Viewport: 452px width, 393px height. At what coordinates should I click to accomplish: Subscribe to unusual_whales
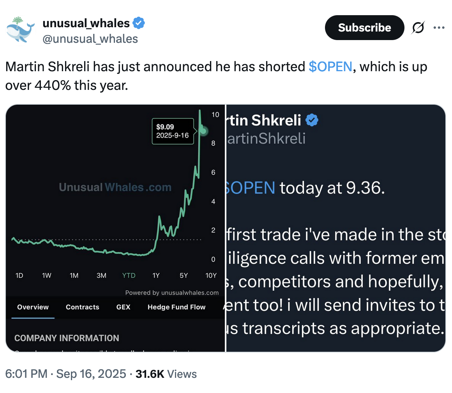pyautogui.click(x=364, y=28)
